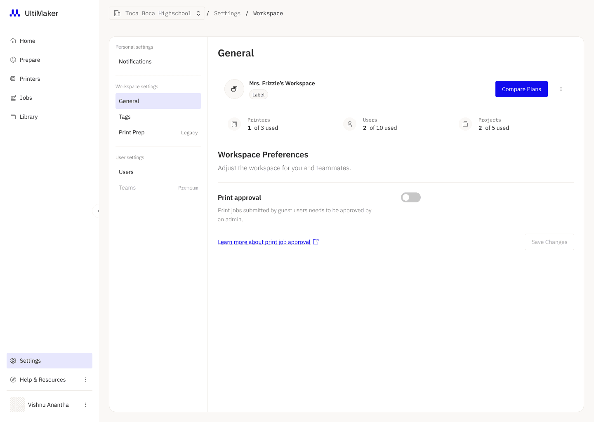
Task: Collapse the left sidebar
Action: pyautogui.click(x=98, y=211)
